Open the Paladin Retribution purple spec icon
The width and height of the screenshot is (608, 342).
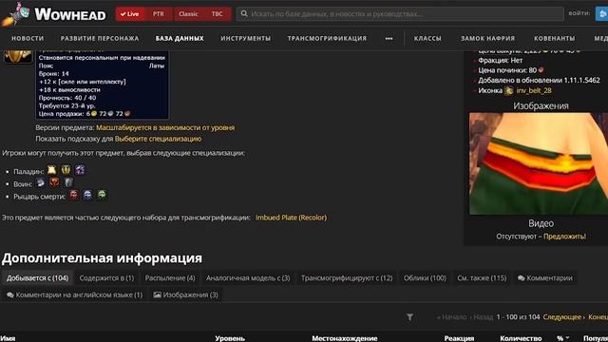click(80, 170)
